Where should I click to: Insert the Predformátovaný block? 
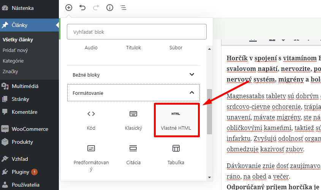click(91, 157)
